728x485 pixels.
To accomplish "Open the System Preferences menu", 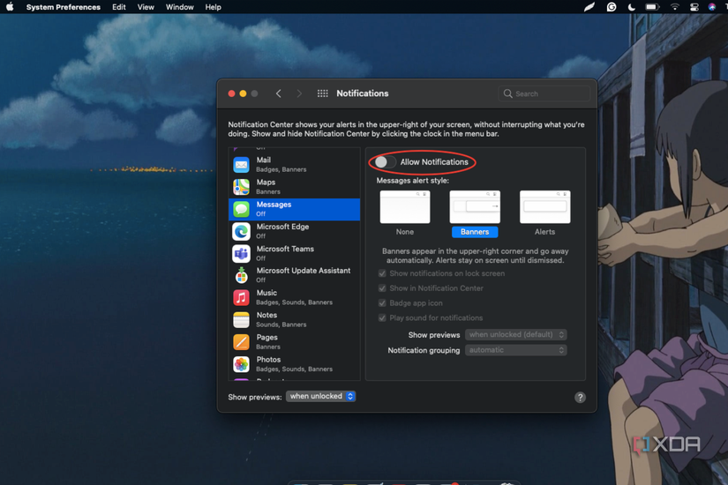I will click(64, 7).
